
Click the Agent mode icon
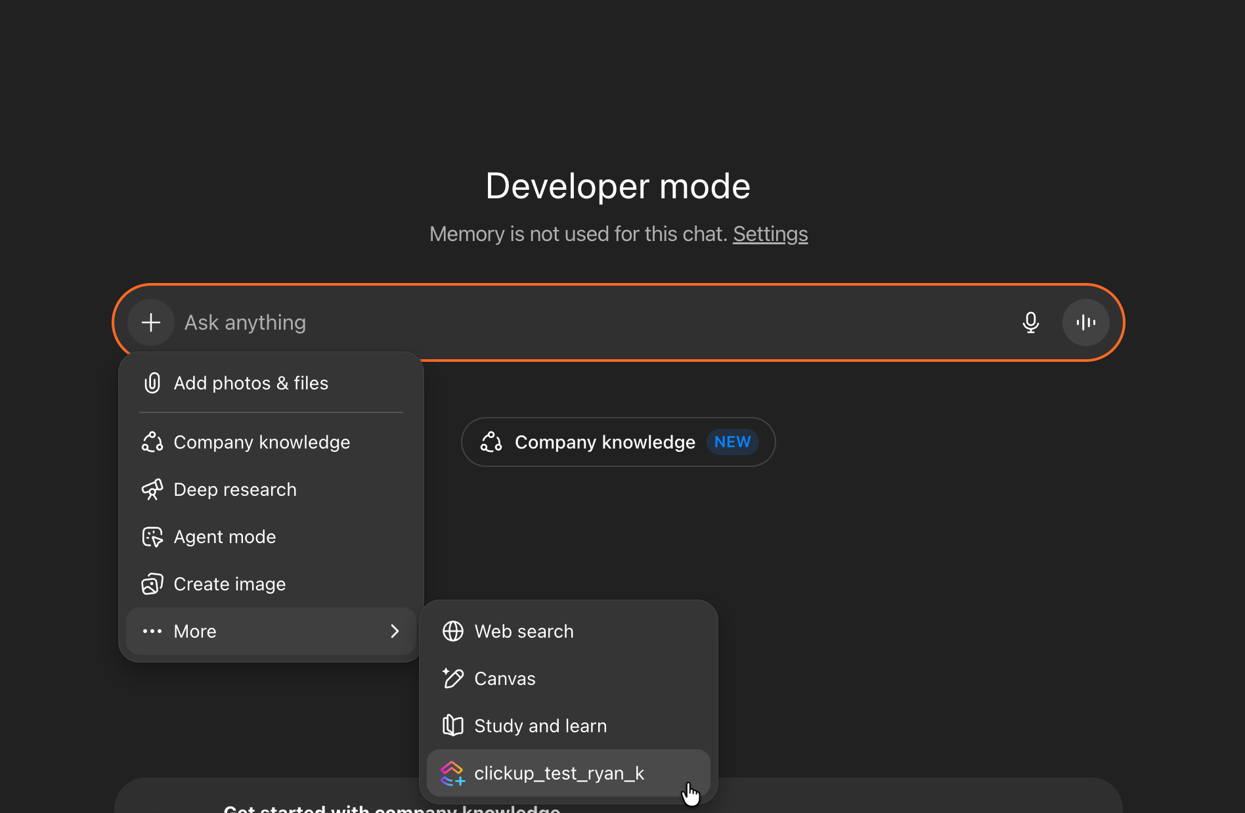point(152,537)
